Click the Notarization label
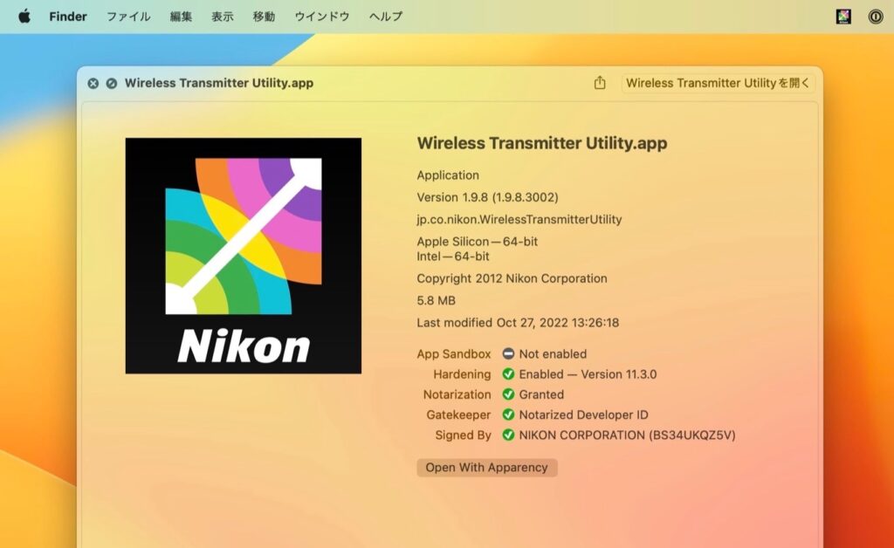The height and width of the screenshot is (548, 894). tap(457, 394)
